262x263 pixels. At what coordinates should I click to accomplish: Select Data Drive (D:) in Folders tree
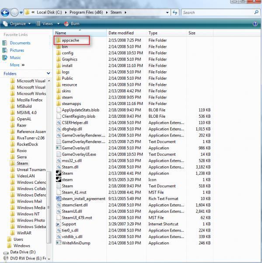(x=23, y=252)
